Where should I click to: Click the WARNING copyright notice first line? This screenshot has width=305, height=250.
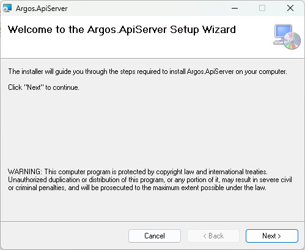click(138, 172)
